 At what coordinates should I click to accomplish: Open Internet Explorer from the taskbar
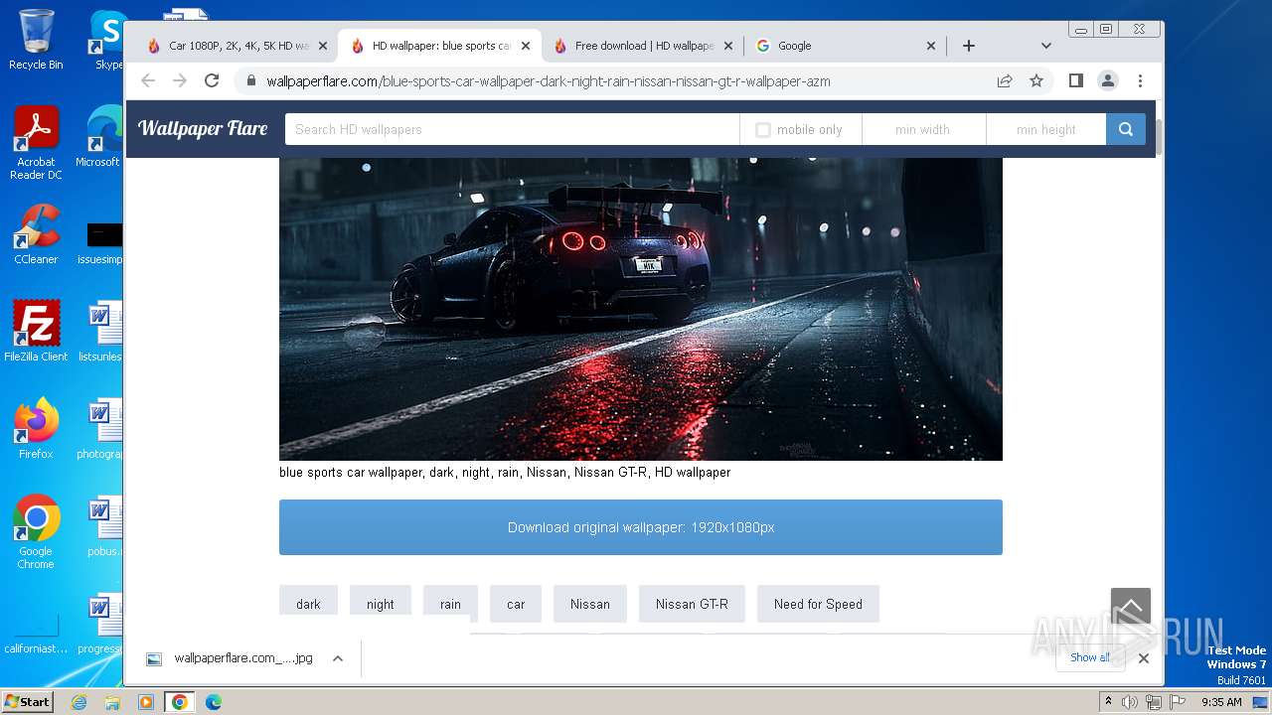79,702
